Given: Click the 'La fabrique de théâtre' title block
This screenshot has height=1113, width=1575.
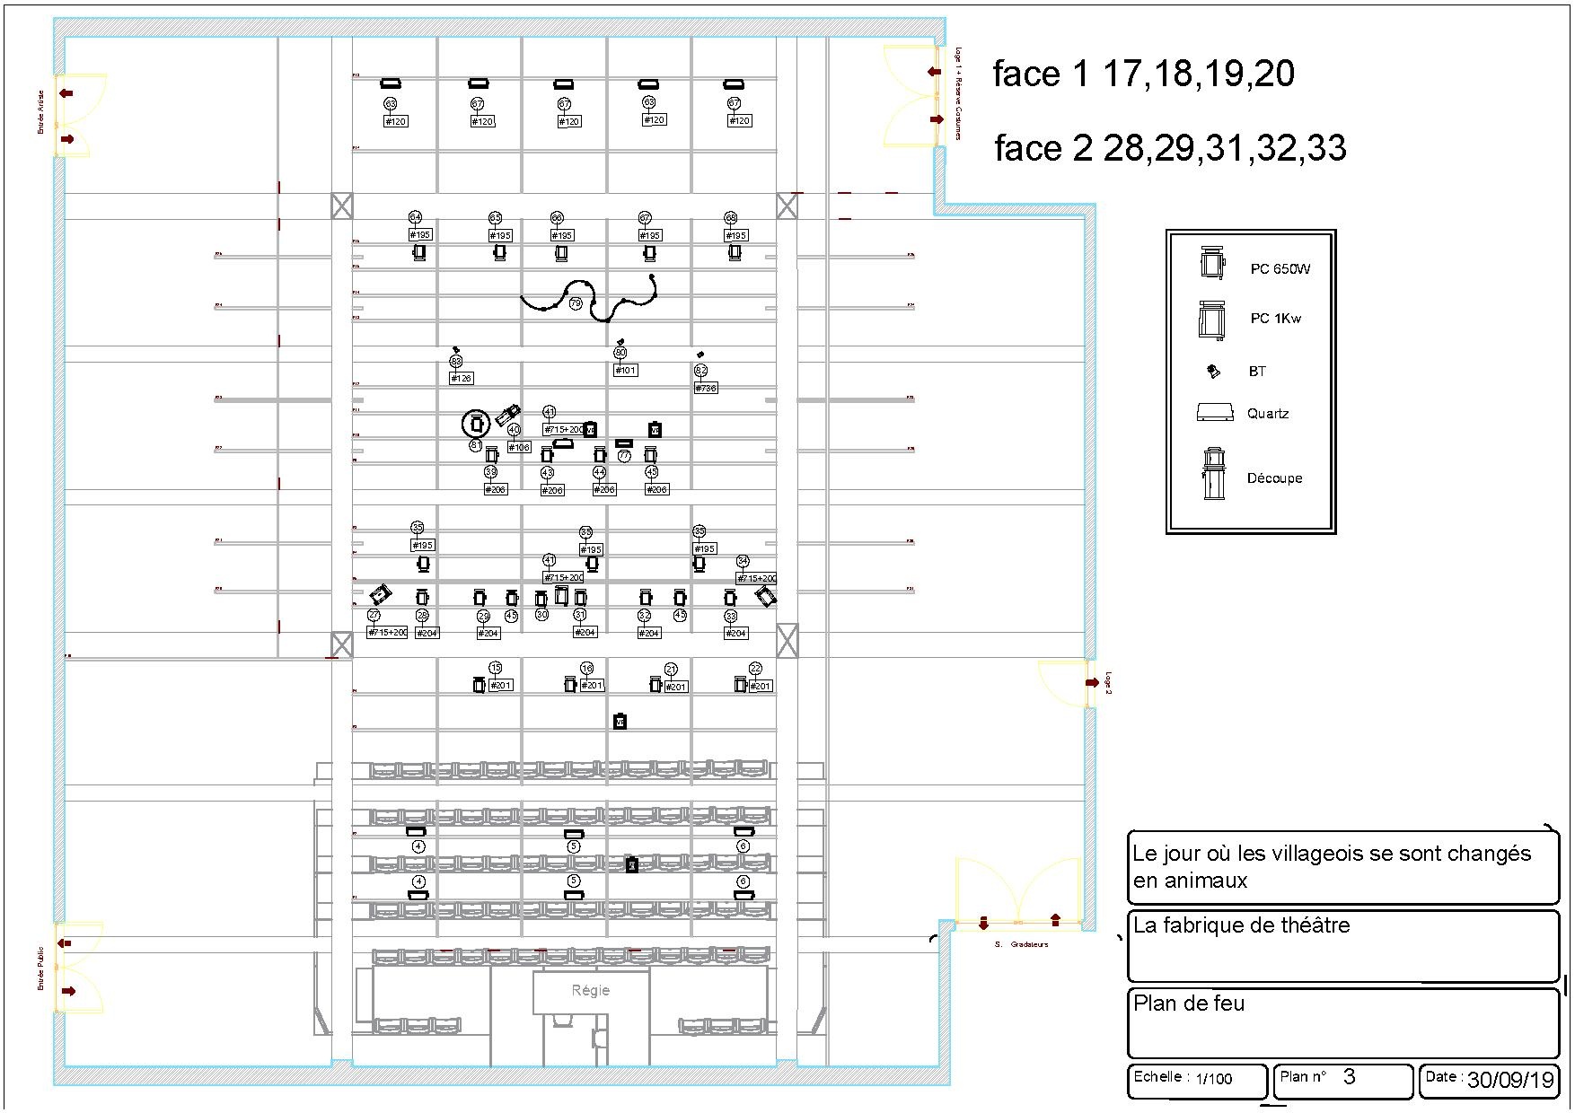Looking at the screenshot, I should point(1342,946).
